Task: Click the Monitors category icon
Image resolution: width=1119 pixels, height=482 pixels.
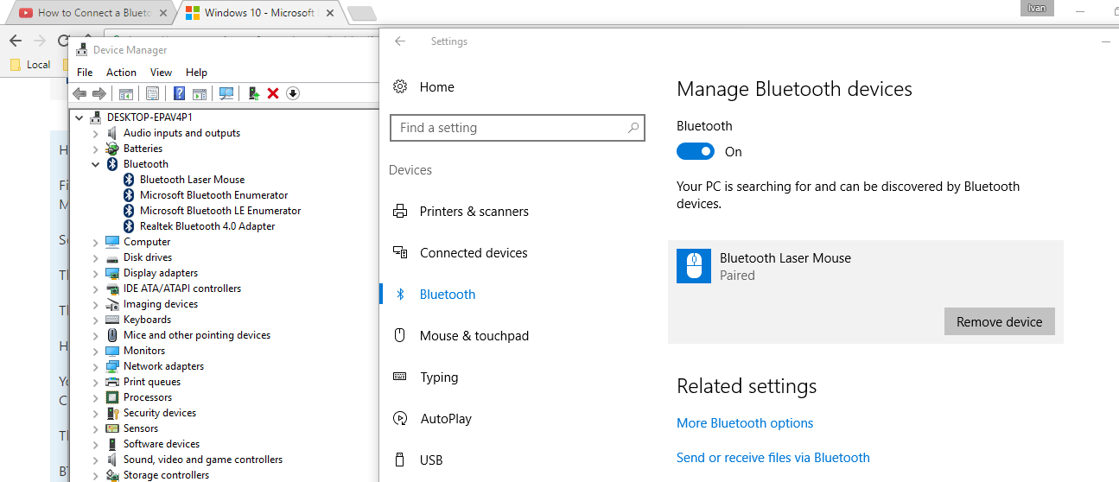Action: coord(112,351)
